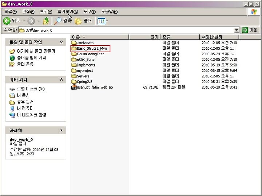
Task: Click the My Network Places icon
Action: click(12, 115)
